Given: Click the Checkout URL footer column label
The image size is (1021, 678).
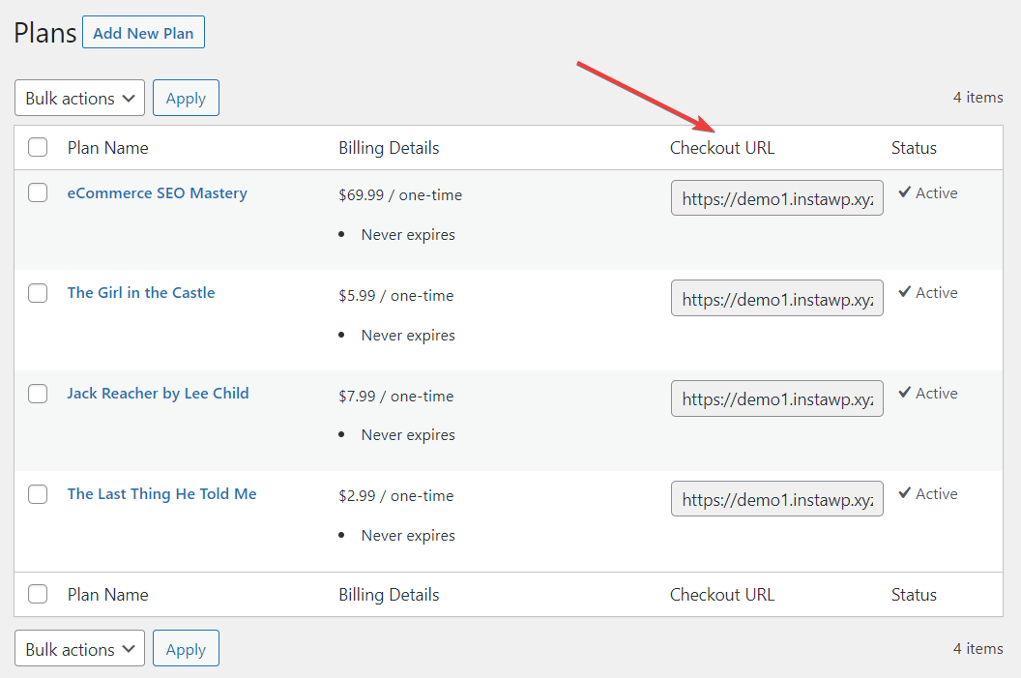Looking at the screenshot, I should click(x=722, y=595).
